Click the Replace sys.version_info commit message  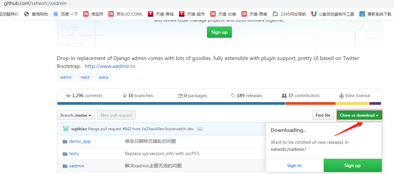click(x=162, y=154)
